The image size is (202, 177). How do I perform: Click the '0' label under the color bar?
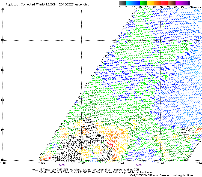coord(120,7)
